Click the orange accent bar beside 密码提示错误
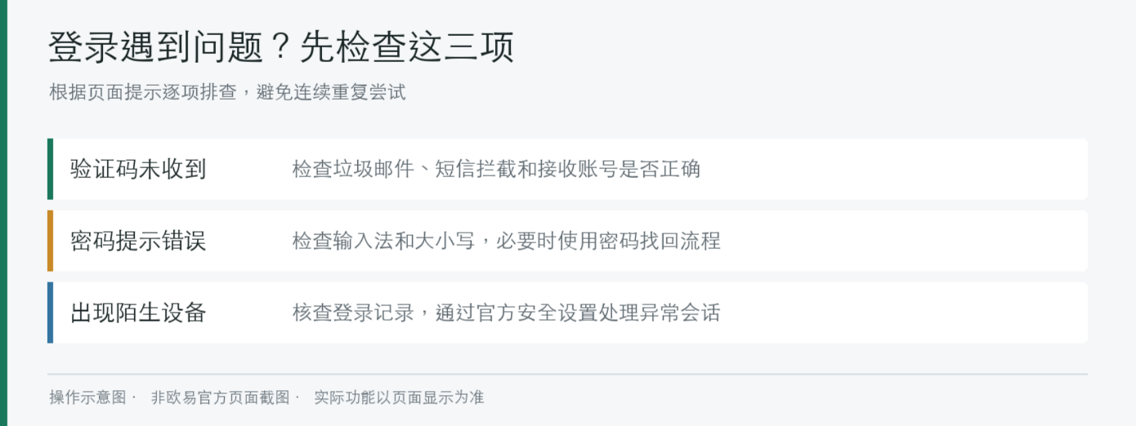Image resolution: width=1136 pixels, height=426 pixels. [x=50, y=241]
